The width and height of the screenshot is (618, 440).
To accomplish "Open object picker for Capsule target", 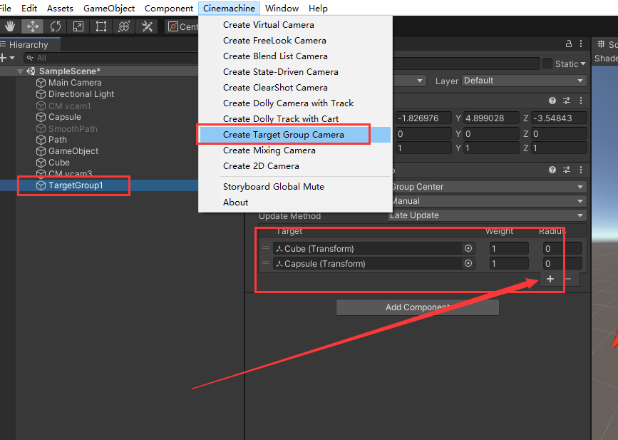I will (468, 263).
